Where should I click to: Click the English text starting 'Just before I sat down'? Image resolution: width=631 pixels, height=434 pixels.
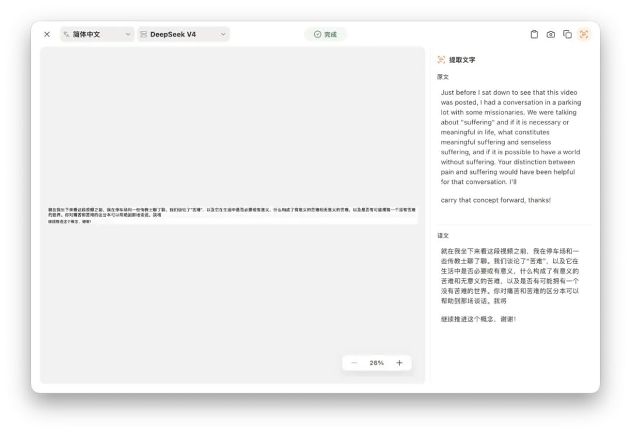tap(511, 137)
